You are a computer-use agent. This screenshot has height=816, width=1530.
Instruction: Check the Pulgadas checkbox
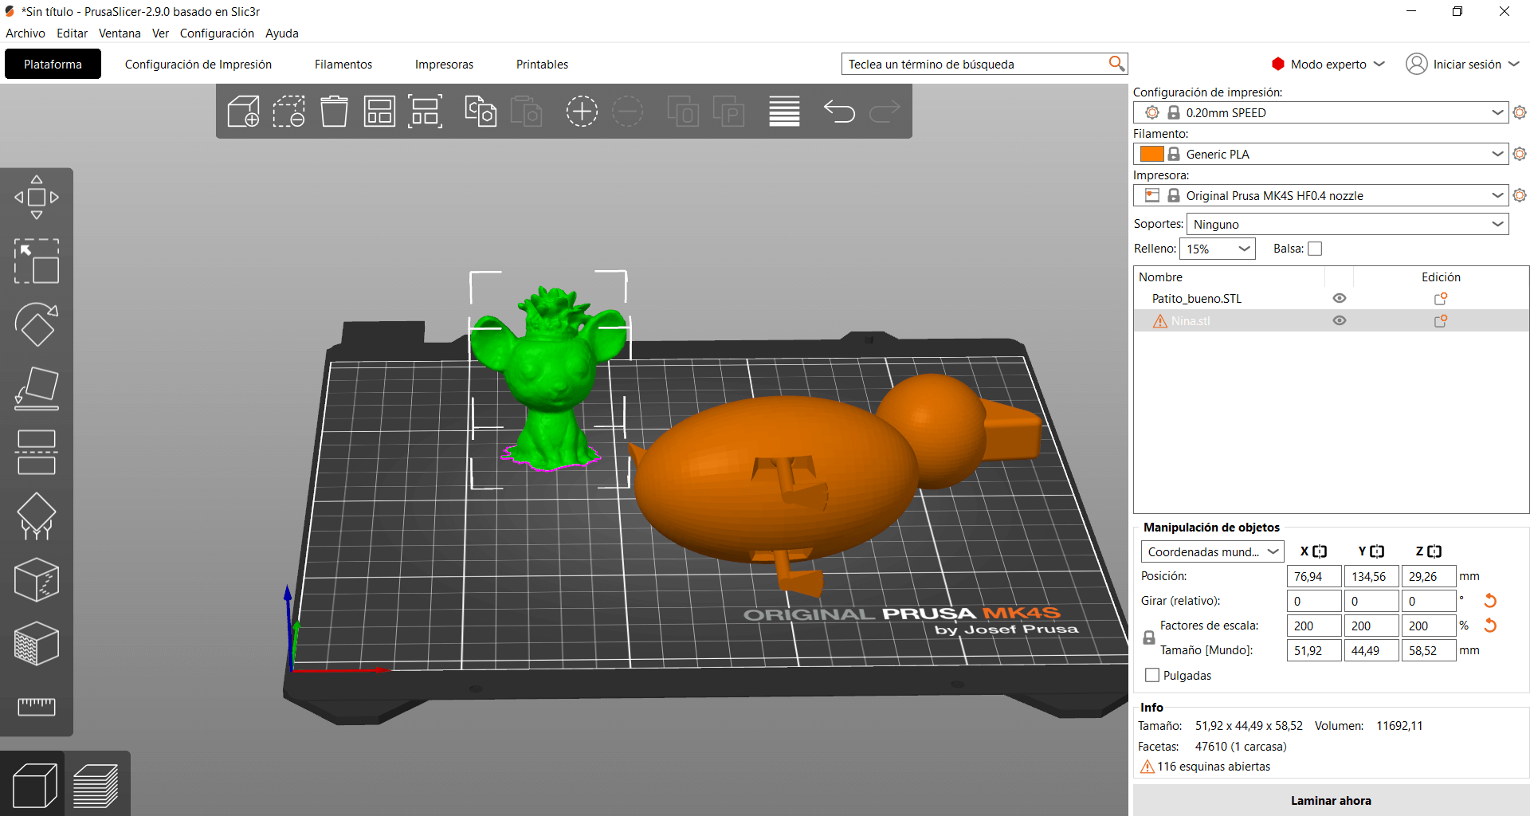click(x=1152, y=675)
